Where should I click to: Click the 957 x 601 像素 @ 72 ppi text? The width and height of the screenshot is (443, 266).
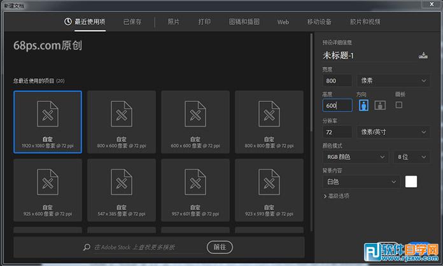tap(195, 214)
